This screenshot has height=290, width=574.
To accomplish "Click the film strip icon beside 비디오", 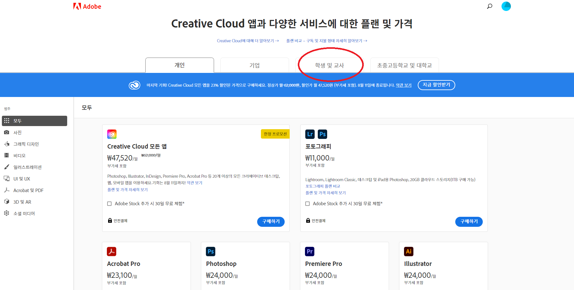I will pyautogui.click(x=7, y=155).
